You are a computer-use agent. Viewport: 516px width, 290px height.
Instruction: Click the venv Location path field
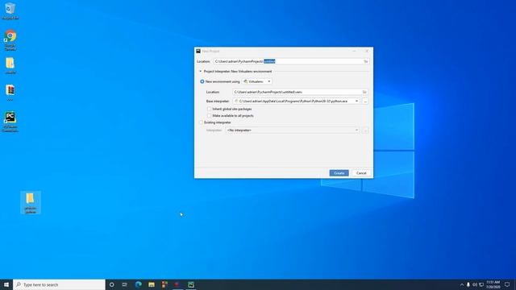[x=298, y=92]
